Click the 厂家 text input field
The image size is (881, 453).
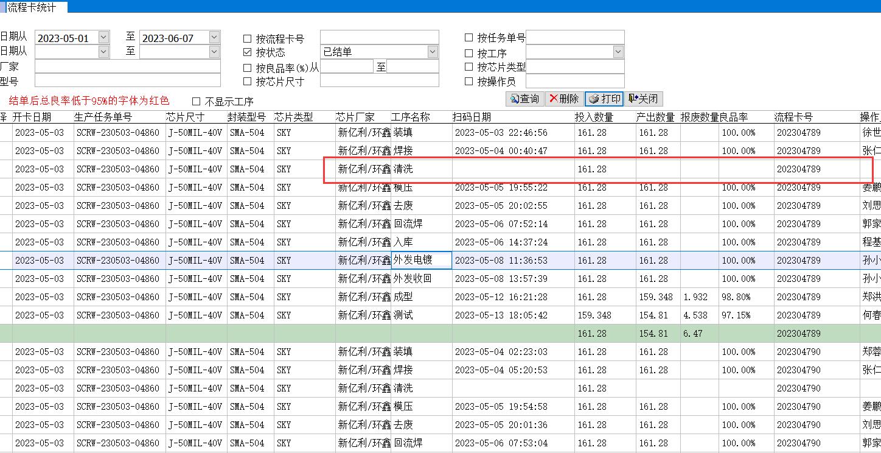128,66
